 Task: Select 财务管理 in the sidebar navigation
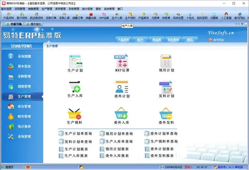tap(22, 116)
